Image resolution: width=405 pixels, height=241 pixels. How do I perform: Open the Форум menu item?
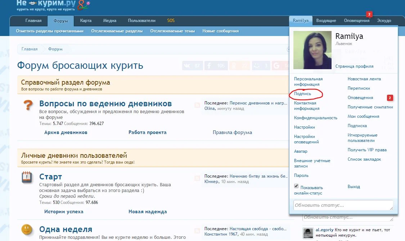tap(60, 21)
